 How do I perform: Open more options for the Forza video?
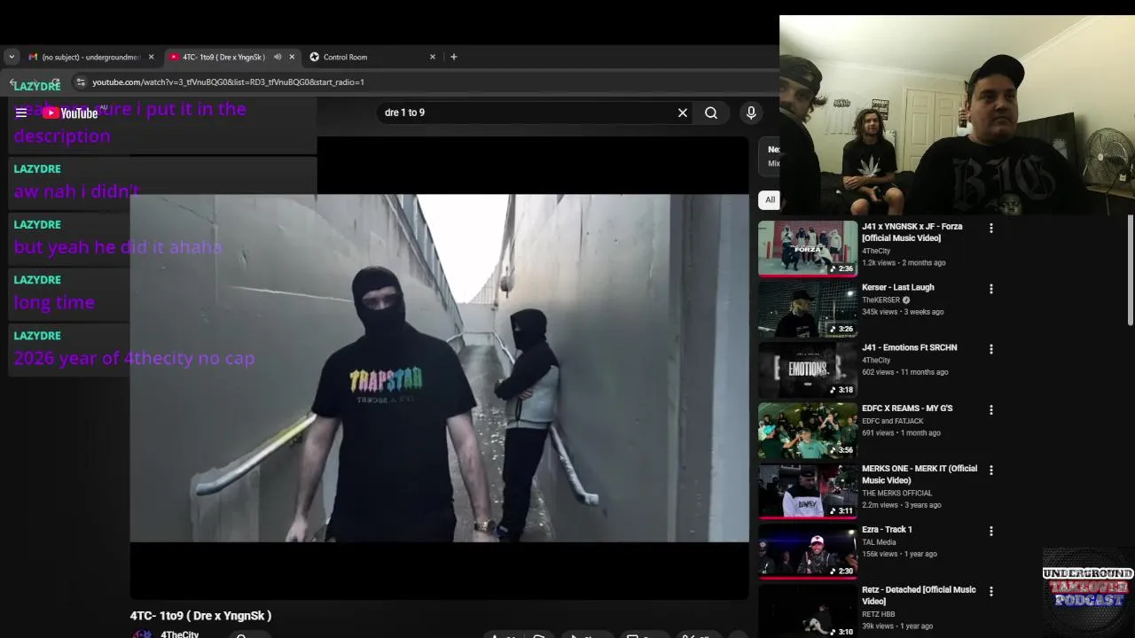[x=991, y=228]
